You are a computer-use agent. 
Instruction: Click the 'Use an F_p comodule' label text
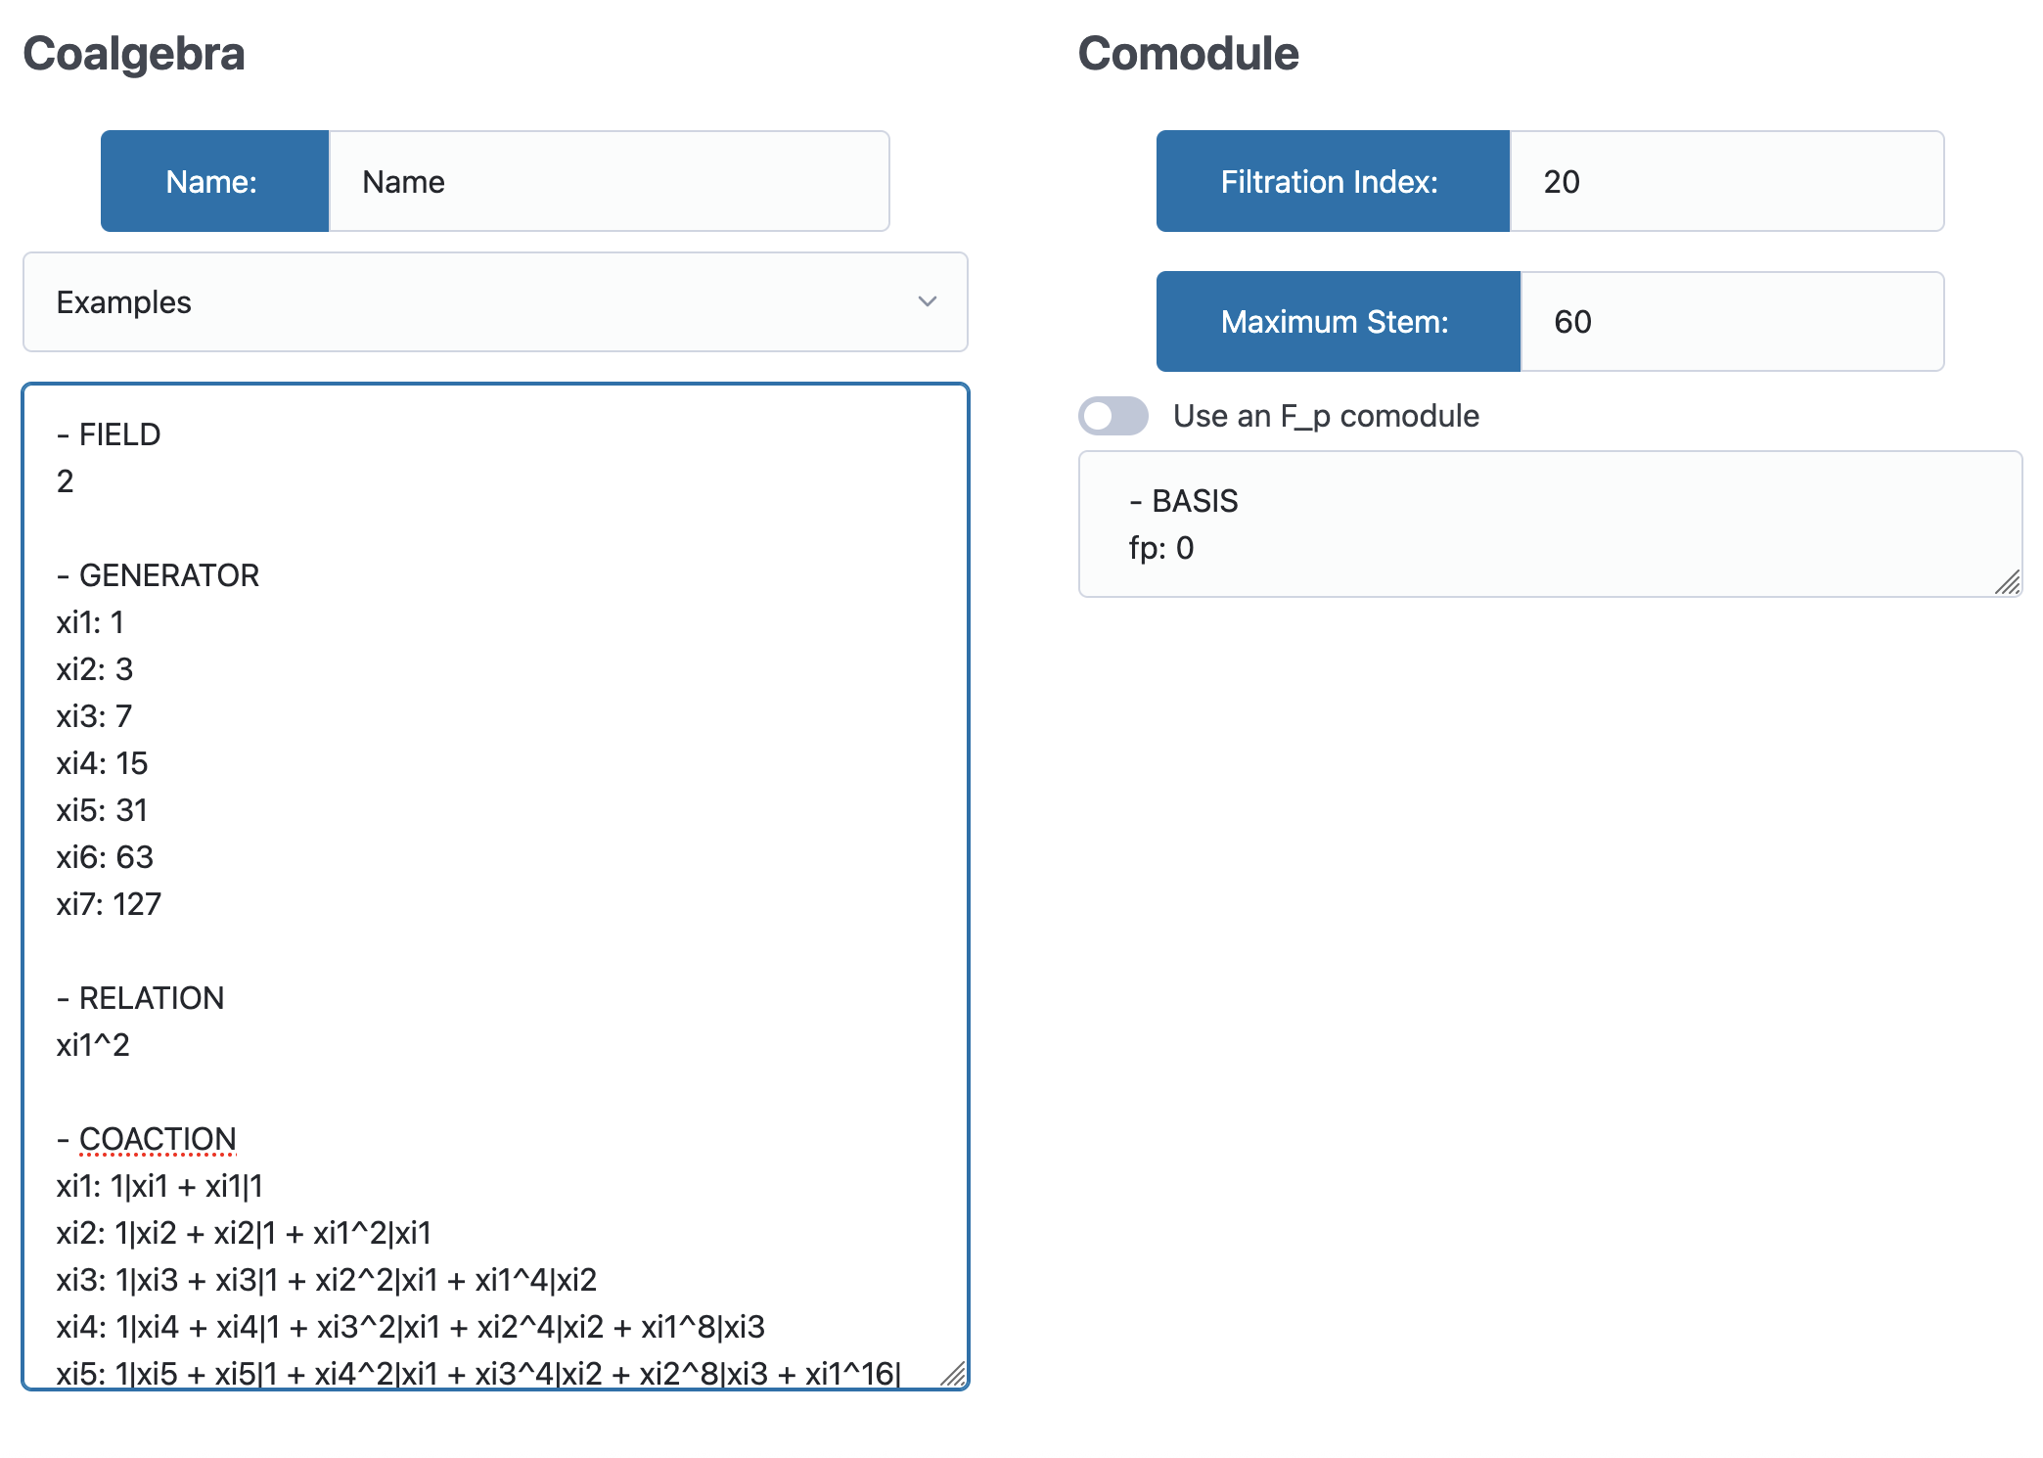[1326, 416]
